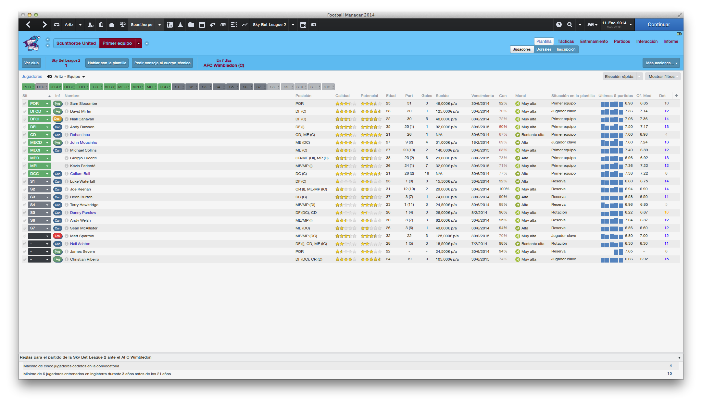Collapse the match rules panel arrow
The image size is (702, 405).
coord(679,358)
